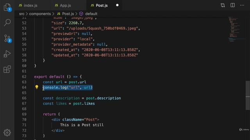Click the "created_at" timestamp line
Image resolution: width=250 pixels, height=140 pixels.
[96, 50]
